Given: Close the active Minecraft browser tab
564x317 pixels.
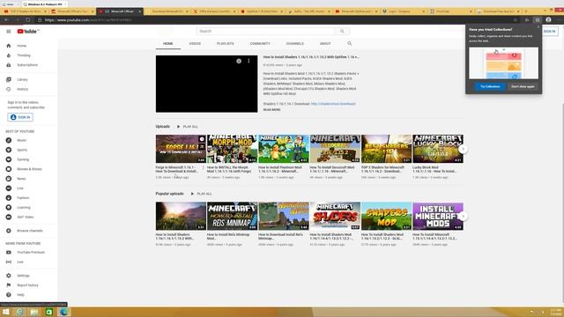Looking at the screenshot, I should [x=140, y=11].
